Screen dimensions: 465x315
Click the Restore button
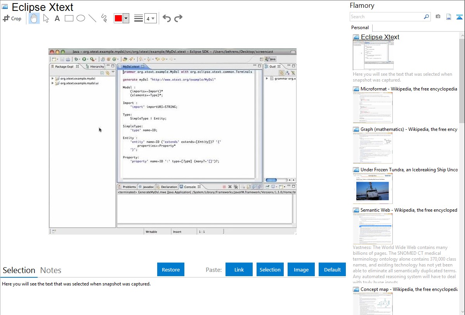click(171, 270)
